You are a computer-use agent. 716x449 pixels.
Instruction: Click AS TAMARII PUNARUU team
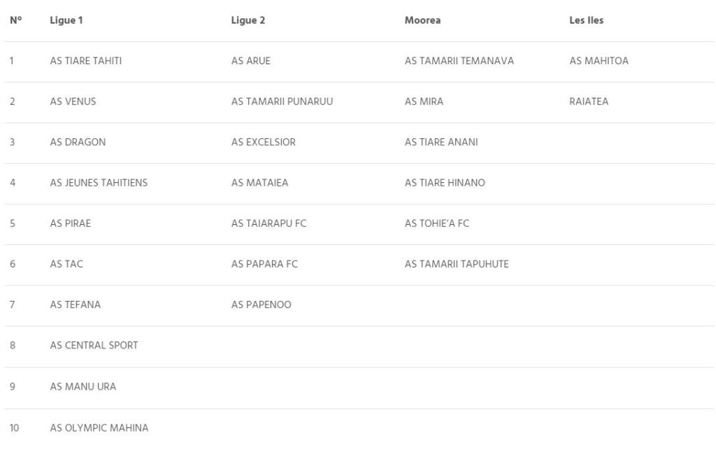coord(281,101)
